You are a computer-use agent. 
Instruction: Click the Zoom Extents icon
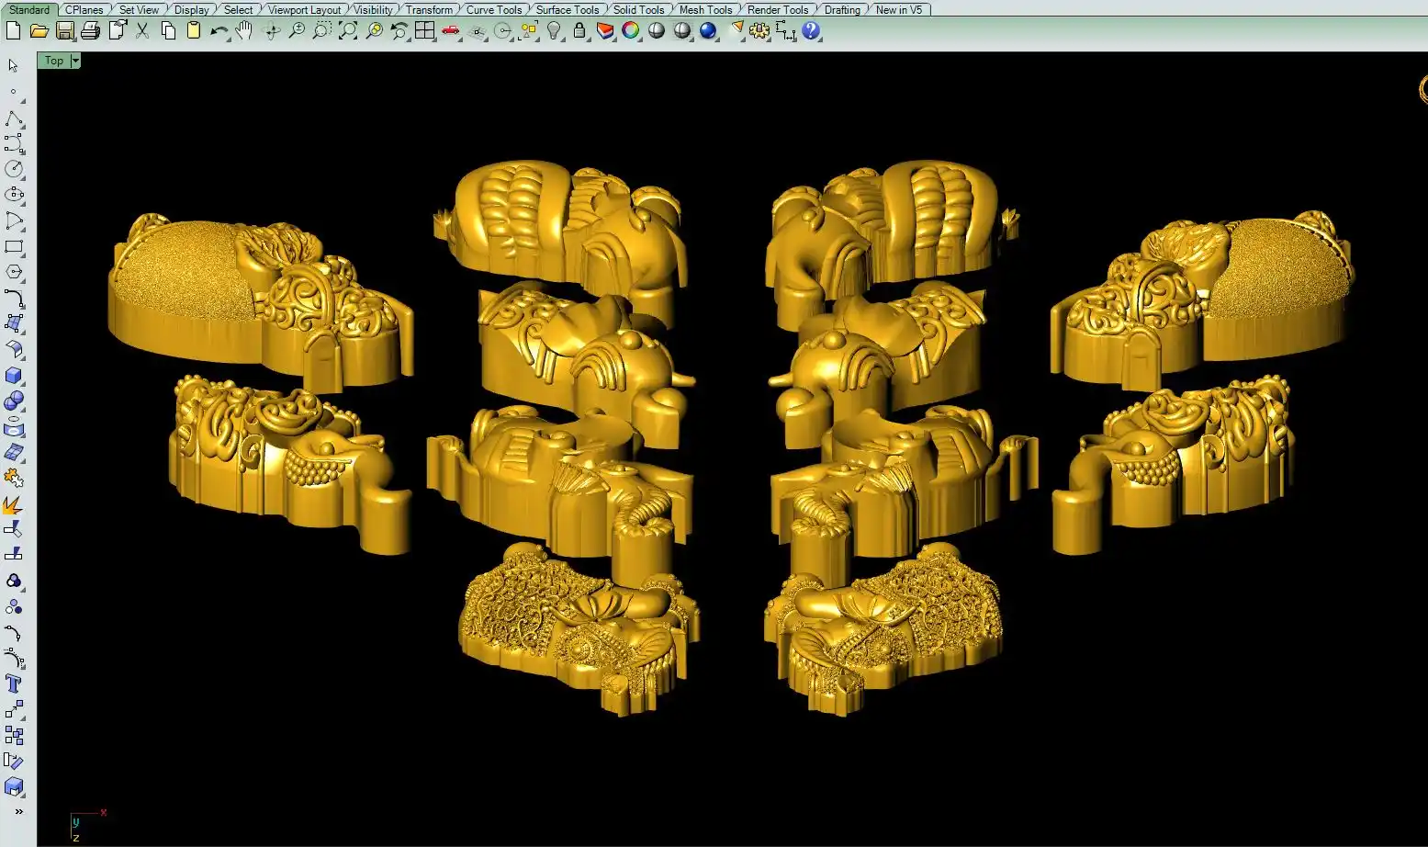pyautogui.click(x=348, y=31)
